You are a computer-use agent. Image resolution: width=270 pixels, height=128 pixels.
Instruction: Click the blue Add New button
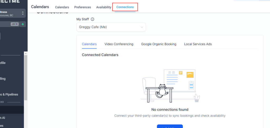point(170,126)
